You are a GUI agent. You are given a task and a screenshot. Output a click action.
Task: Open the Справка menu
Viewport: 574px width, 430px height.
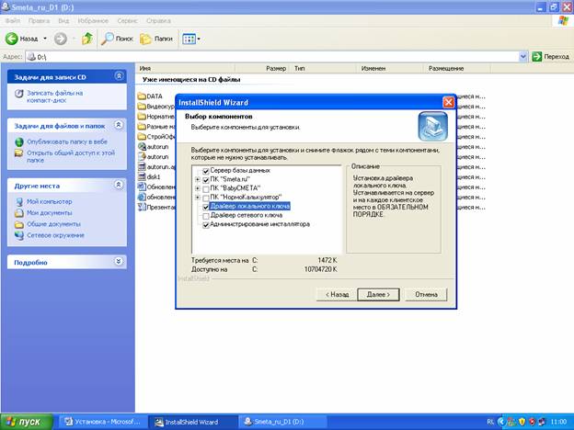tap(158, 19)
